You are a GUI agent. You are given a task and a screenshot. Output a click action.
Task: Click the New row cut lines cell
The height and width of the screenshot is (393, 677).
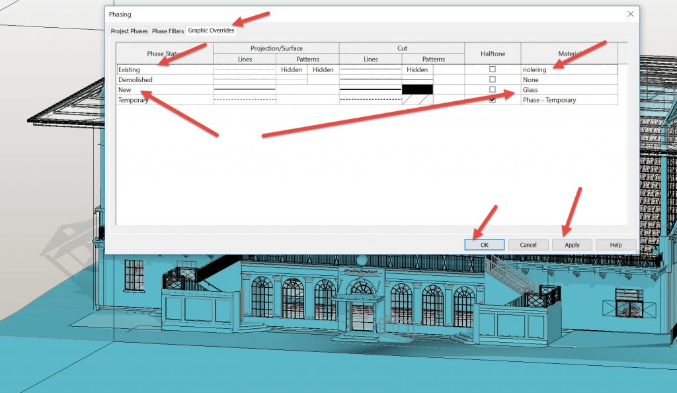[x=370, y=89]
